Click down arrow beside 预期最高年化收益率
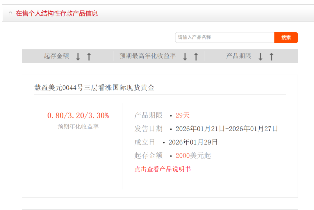This screenshot has height=210, width=314. click(185, 56)
